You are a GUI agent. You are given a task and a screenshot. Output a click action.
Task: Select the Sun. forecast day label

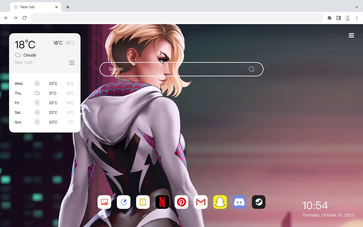tap(18, 122)
